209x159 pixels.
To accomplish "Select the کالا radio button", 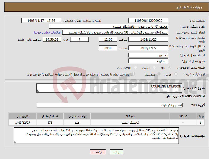I will click(x=170, y=68).
